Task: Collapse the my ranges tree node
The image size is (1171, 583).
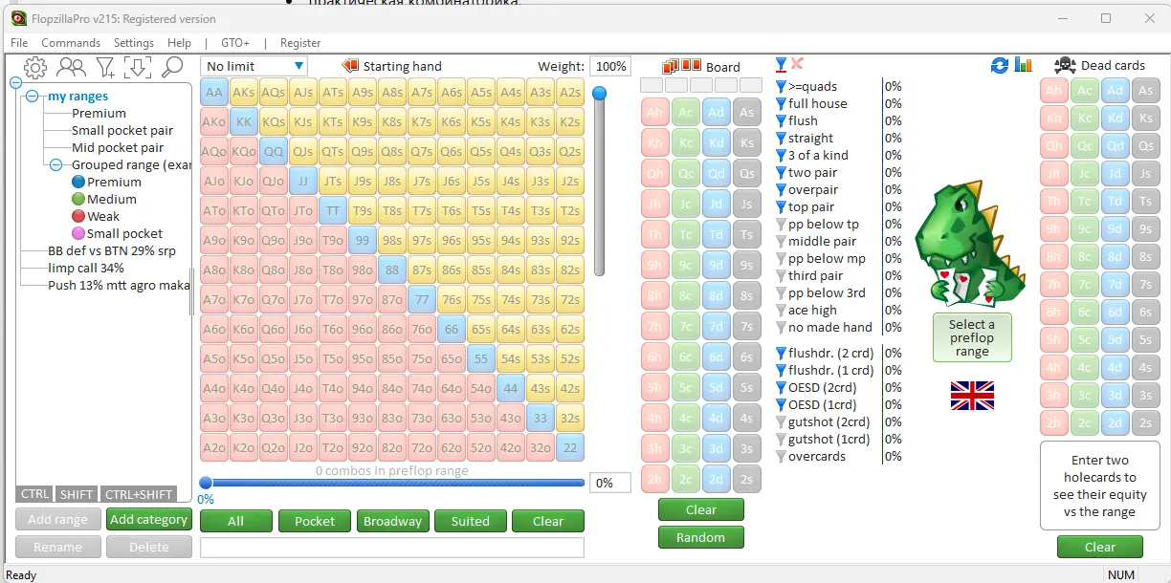Action: 33,97
